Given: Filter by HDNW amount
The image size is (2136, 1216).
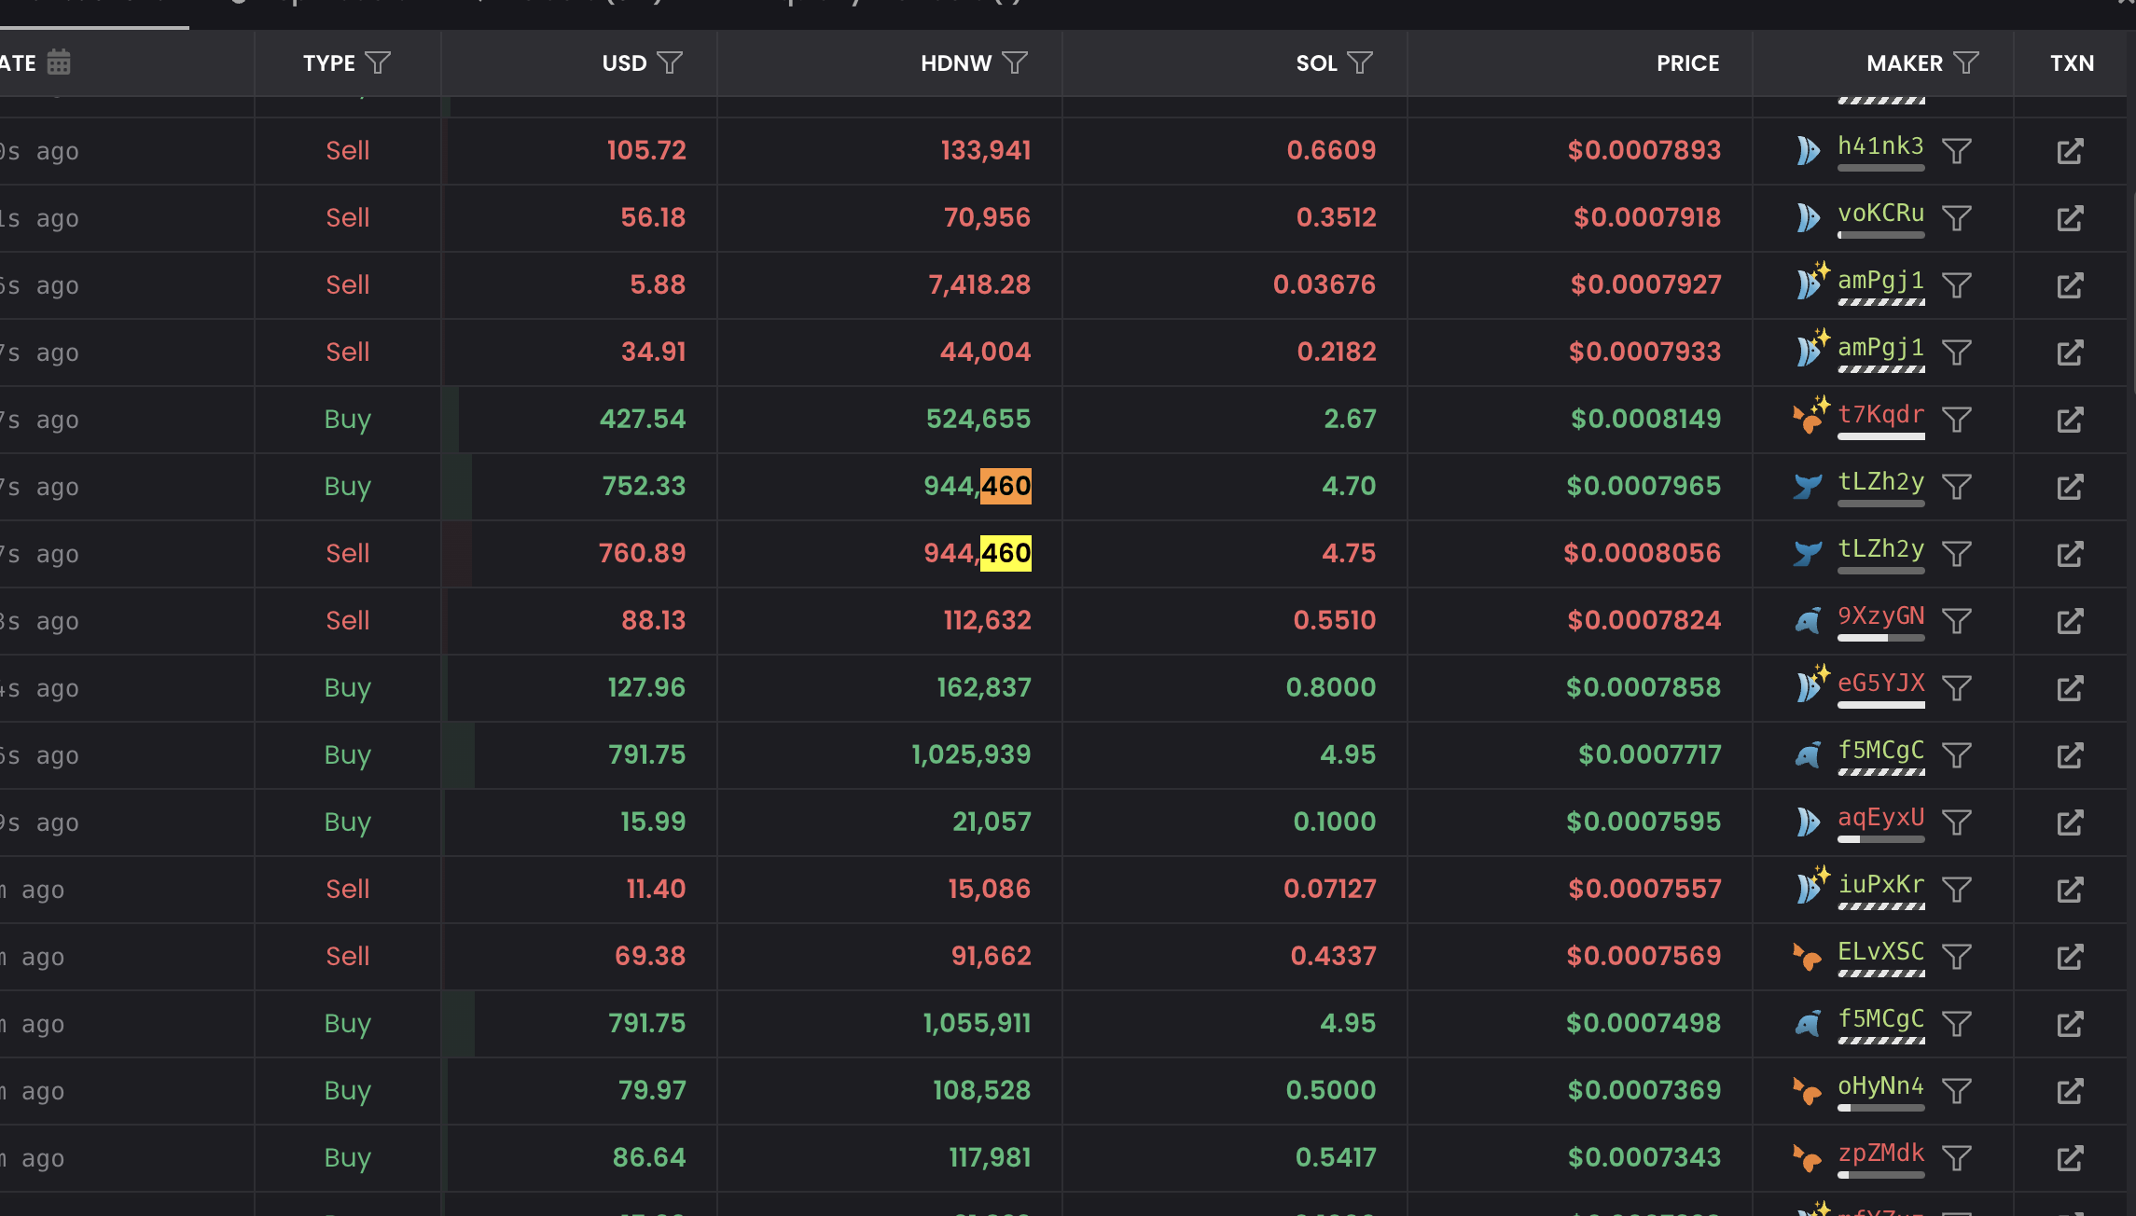Looking at the screenshot, I should [1015, 62].
